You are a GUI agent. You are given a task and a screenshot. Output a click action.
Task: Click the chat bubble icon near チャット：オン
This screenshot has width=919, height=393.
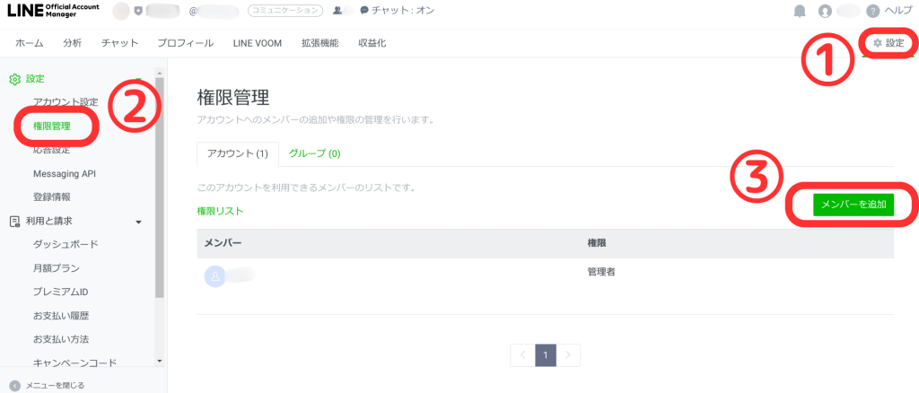point(364,11)
